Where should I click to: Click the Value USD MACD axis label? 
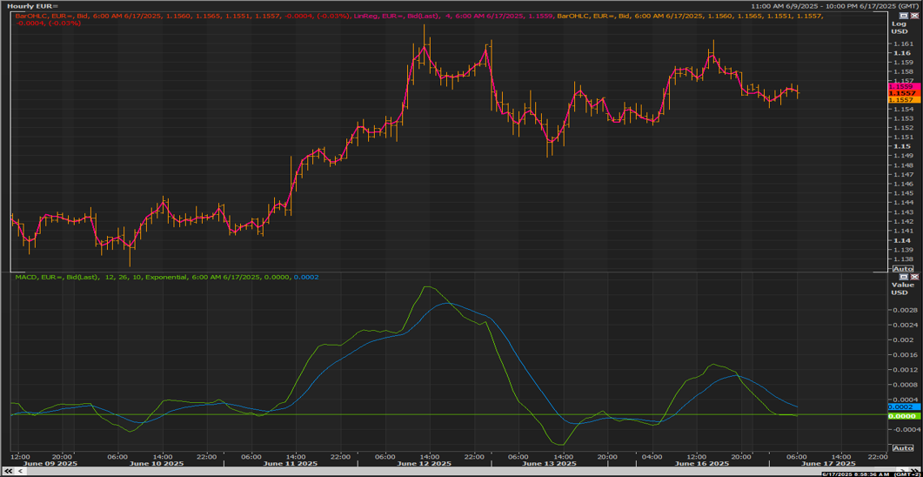[x=901, y=288]
